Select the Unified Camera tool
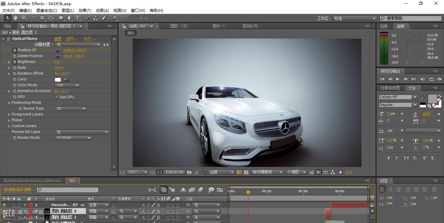 [x=43, y=18]
